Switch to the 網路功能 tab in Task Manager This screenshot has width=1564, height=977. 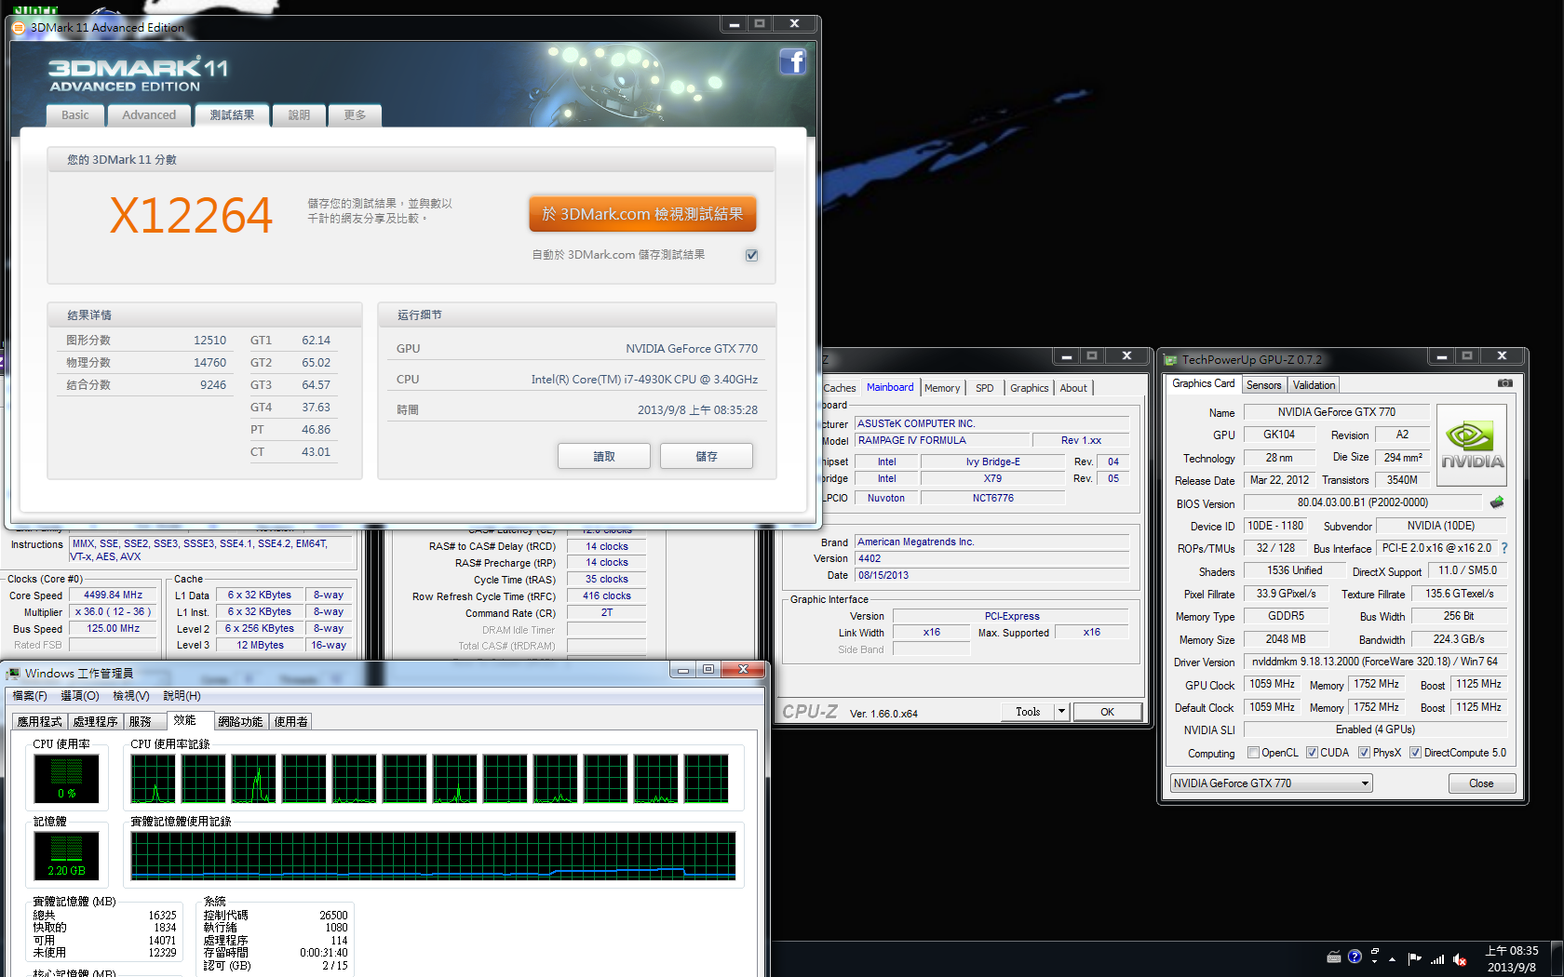click(240, 721)
